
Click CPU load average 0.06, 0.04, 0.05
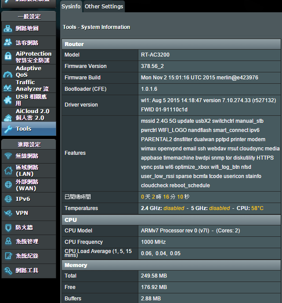tap(161, 253)
